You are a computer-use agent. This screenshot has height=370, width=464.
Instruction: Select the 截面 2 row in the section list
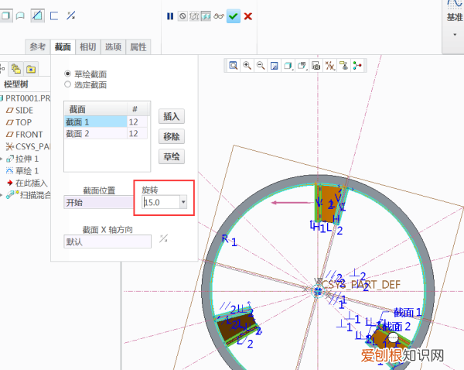point(106,133)
